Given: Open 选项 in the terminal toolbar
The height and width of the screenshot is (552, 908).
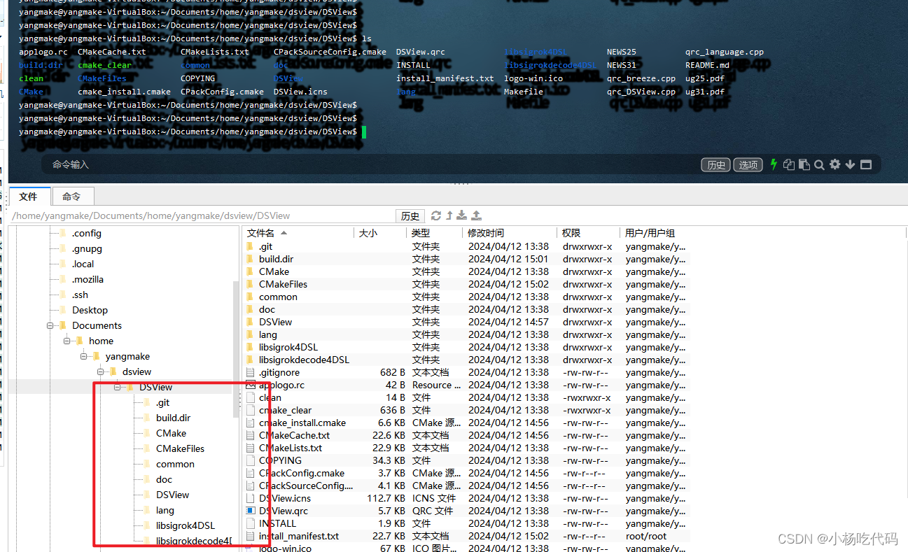Looking at the screenshot, I should pos(748,164).
